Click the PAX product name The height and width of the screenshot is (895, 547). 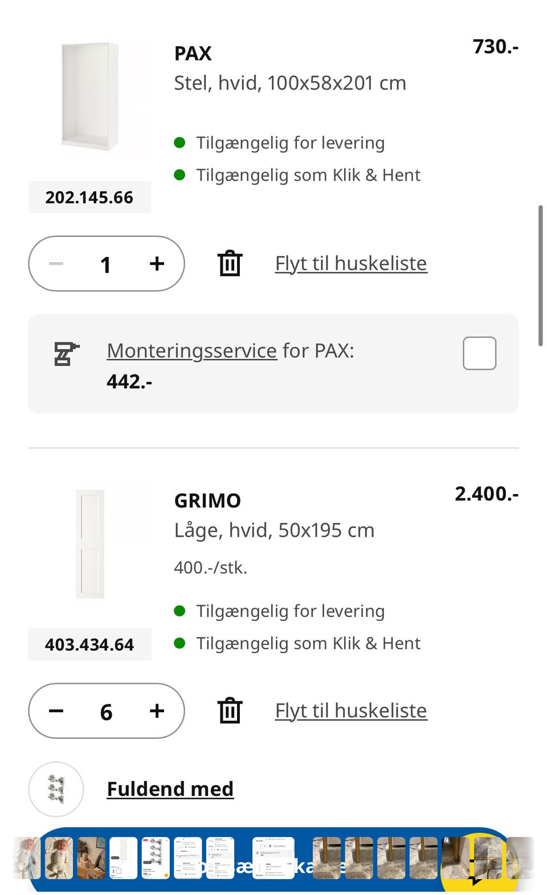[193, 54]
